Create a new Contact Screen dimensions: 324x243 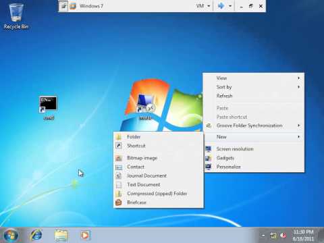click(159, 167)
